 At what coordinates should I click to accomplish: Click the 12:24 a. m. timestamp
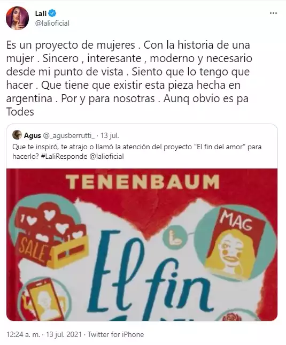tap(24, 334)
